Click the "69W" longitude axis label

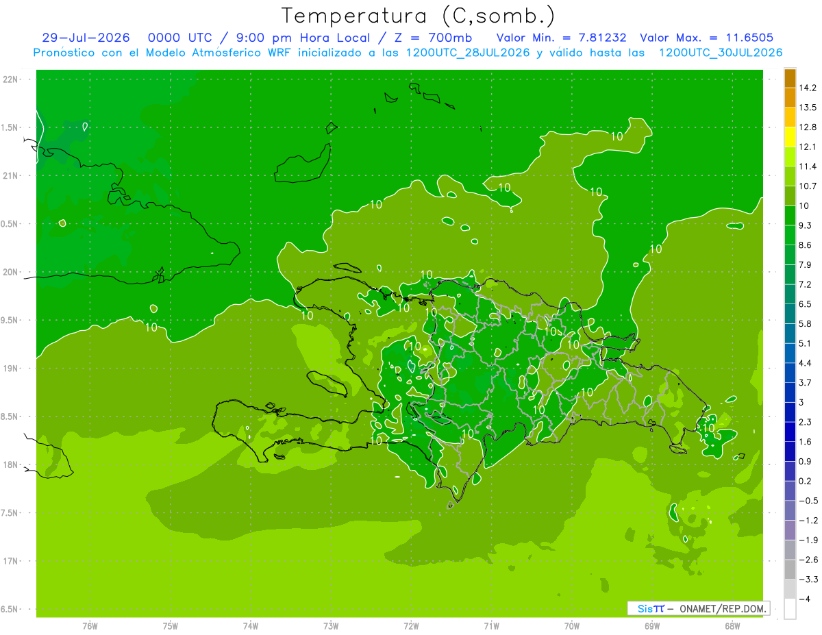pyautogui.click(x=652, y=626)
